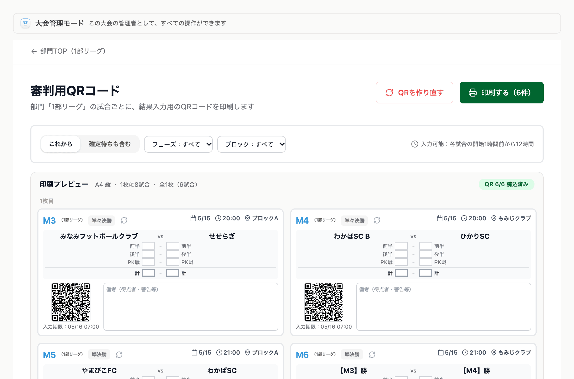Click M4 PK戦 score box for わかばSC B
The image size is (574, 379).
click(x=401, y=262)
